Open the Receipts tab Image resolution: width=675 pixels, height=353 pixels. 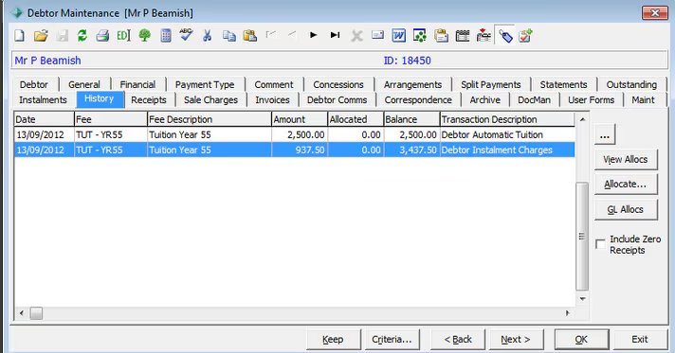149,99
